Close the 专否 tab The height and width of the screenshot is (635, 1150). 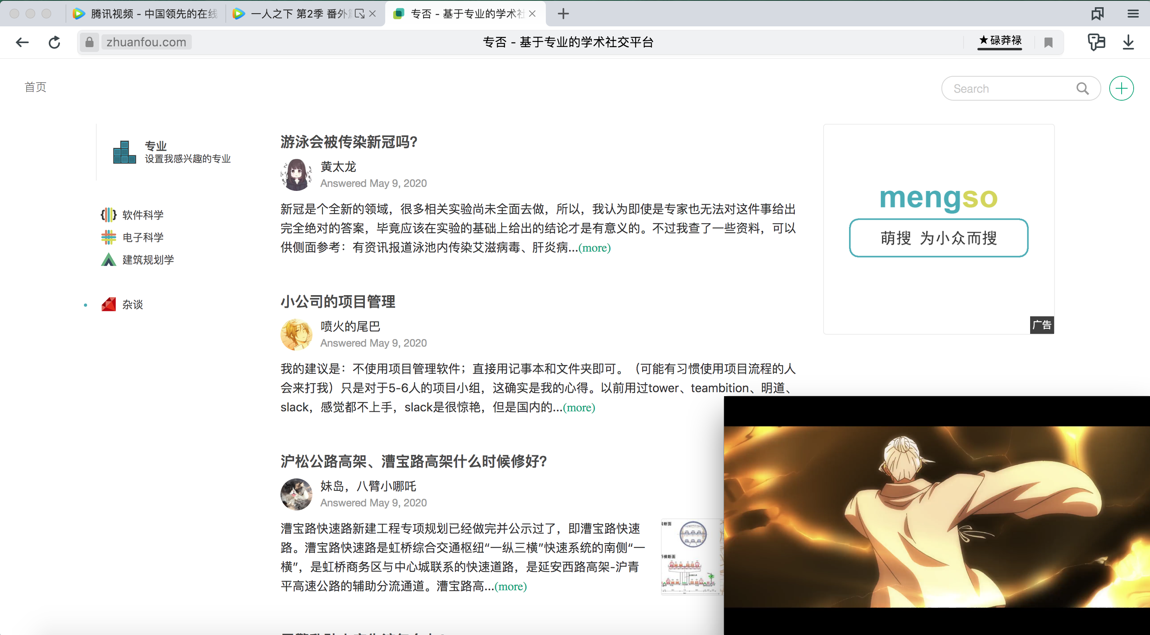(x=532, y=14)
